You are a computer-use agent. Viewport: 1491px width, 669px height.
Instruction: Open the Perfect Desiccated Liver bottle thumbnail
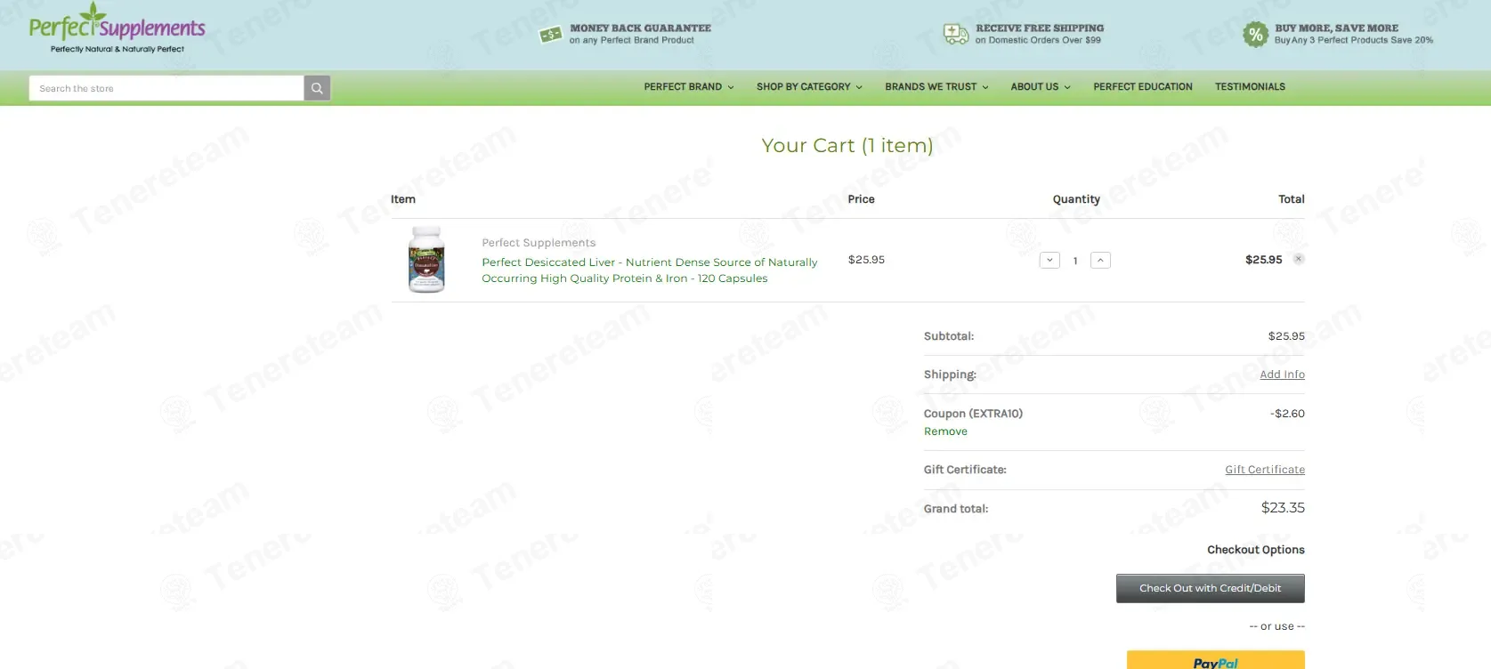(x=426, y=260)
